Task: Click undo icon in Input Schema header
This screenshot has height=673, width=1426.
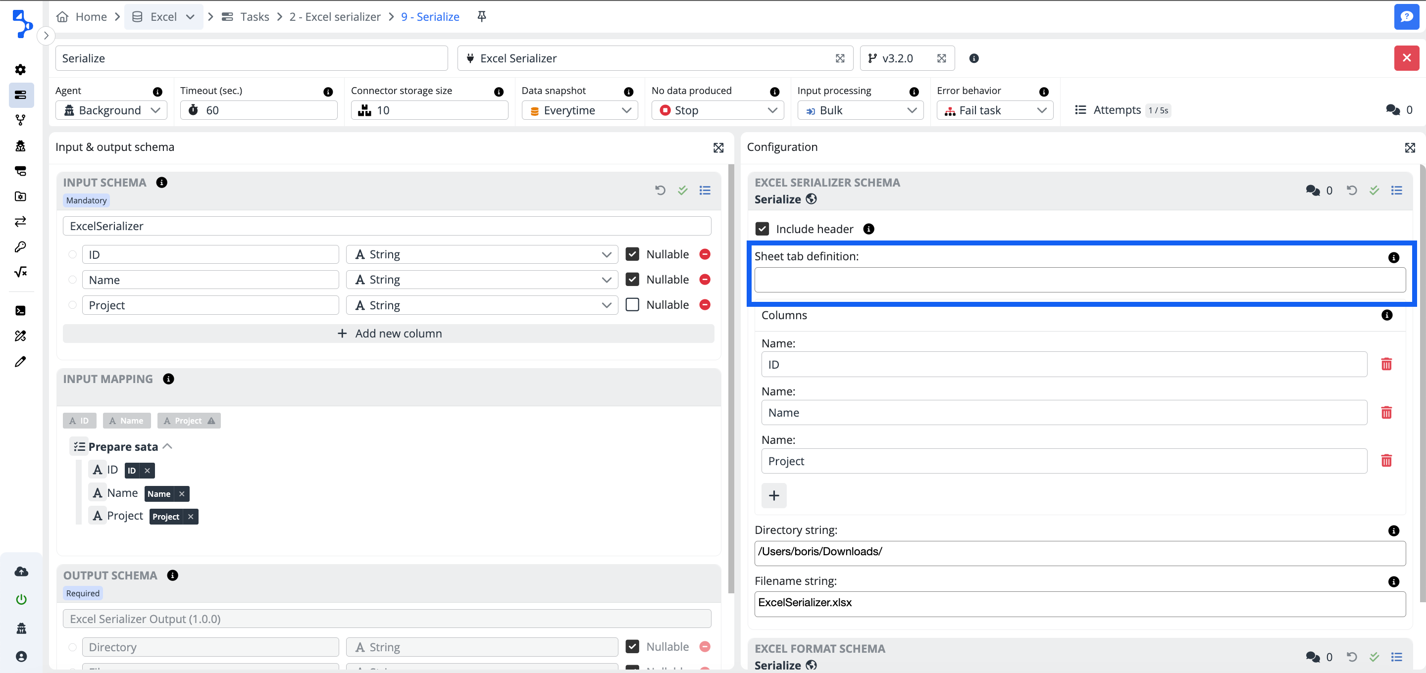Action: 660,191
